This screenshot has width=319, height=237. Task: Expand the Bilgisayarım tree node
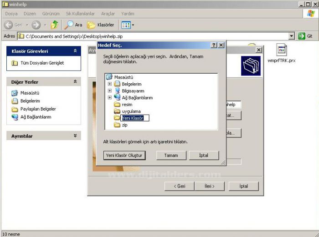click(110, 91)
